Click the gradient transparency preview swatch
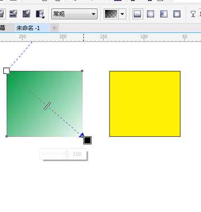Viewport: 201px width, 212px height. click(111, 14)
